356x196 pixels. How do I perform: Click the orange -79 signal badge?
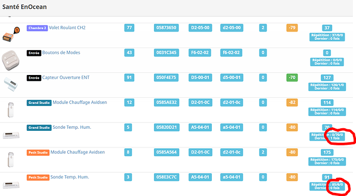pyautogui.click(x=292, y=28)
